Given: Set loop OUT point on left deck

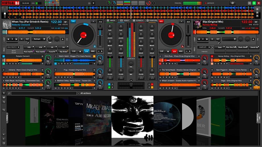Looking at the screenshot, I should pos(27,39).
